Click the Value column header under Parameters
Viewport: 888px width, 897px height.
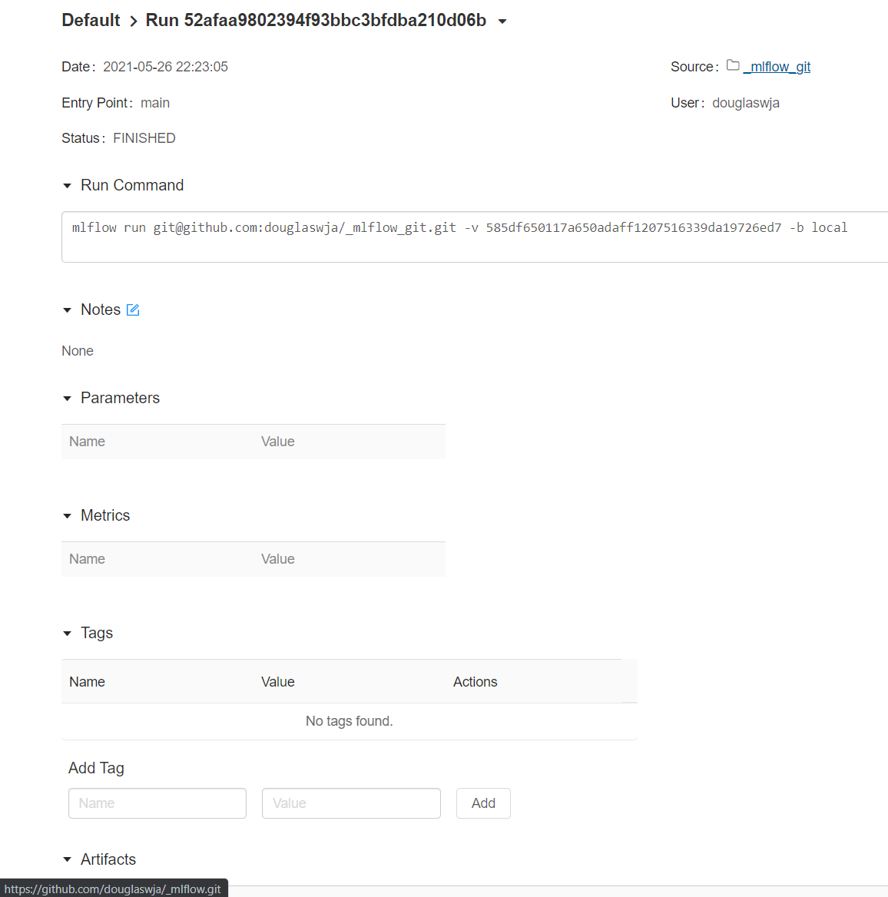(x=277, y=442)
